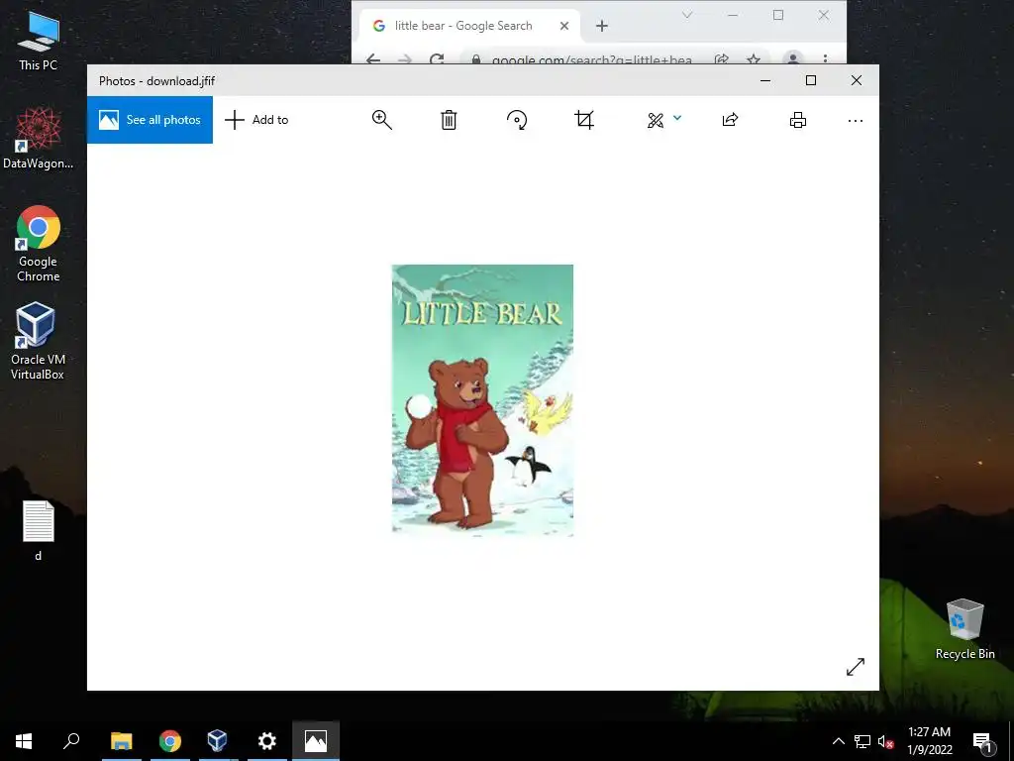Click the Little Bear picture

click(482, 400)
